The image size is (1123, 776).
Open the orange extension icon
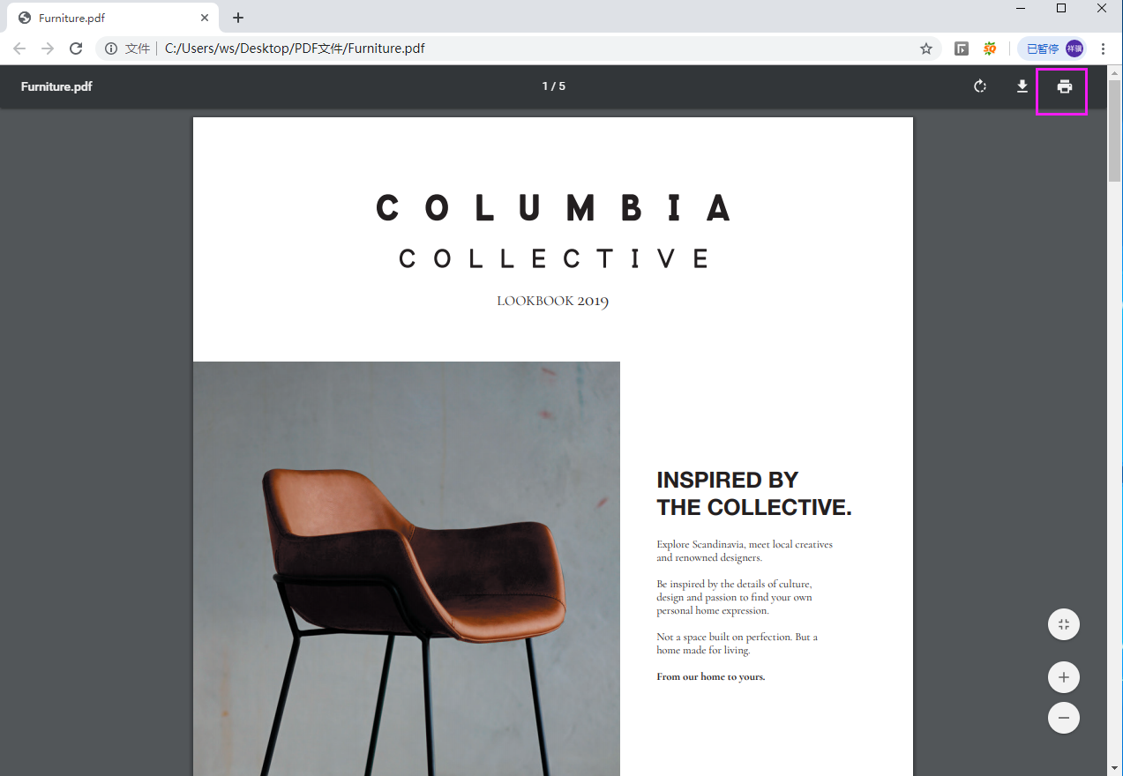[990, 48]
